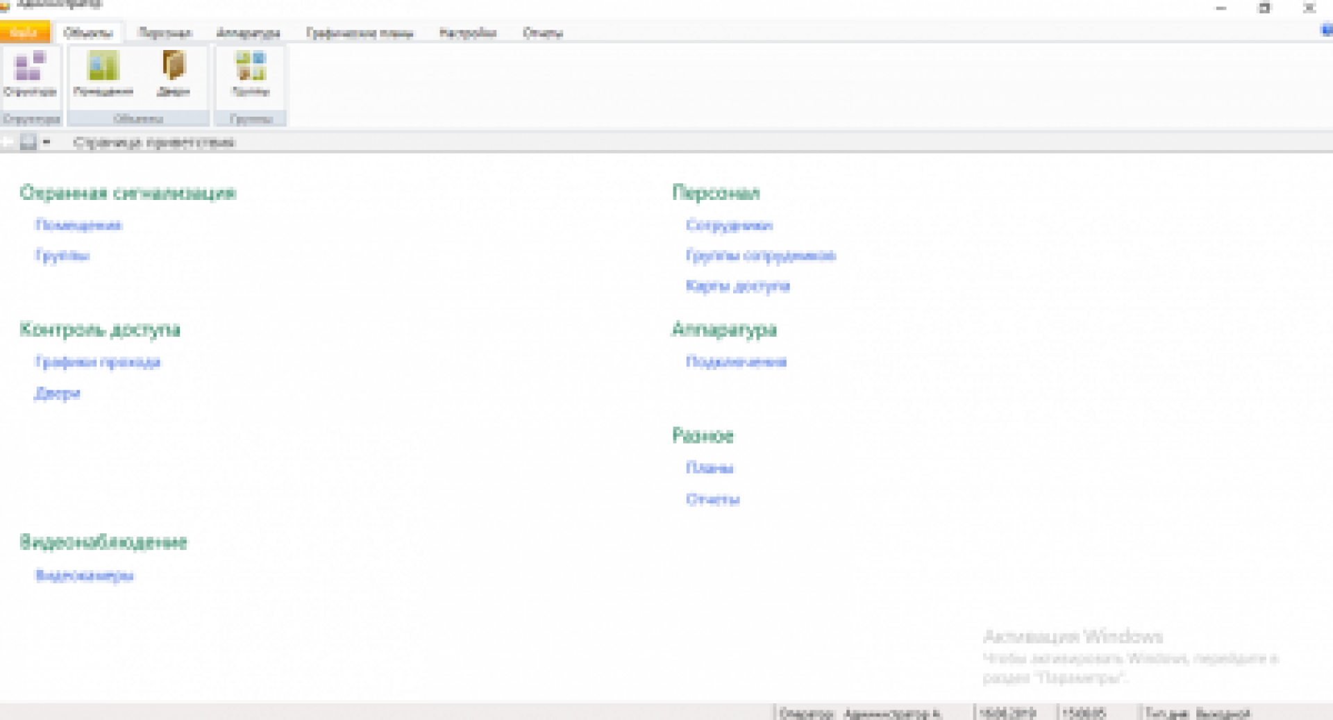
Task: Go to the Графические планы tab
Action: [360, 33]
